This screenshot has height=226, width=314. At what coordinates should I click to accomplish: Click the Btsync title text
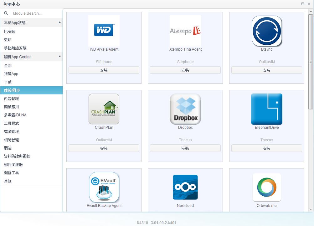[267, 49]
